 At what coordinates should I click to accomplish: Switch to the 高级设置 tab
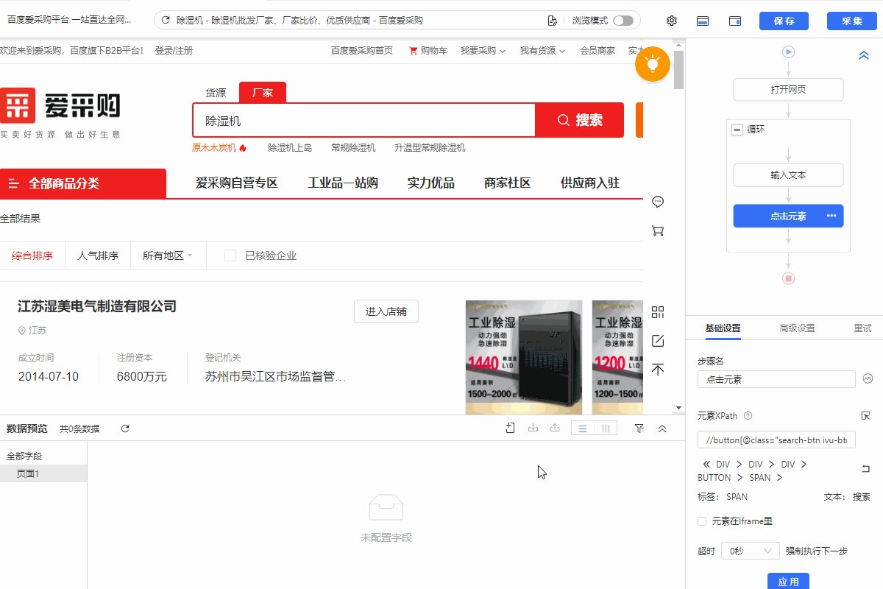point(797,328)
